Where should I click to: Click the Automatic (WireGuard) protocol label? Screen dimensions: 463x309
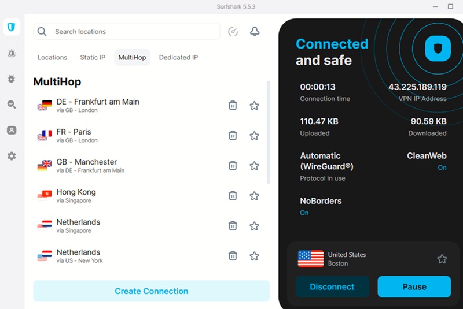326,161
